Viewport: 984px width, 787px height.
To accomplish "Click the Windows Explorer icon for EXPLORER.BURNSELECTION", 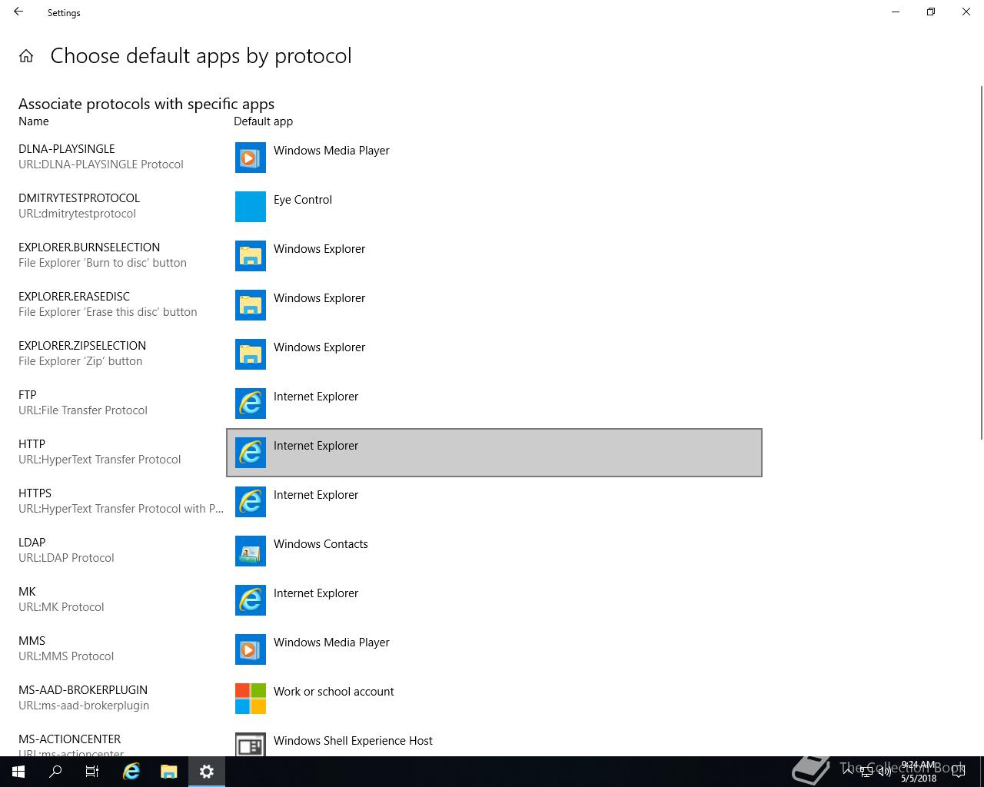I will tap(251, 256).
